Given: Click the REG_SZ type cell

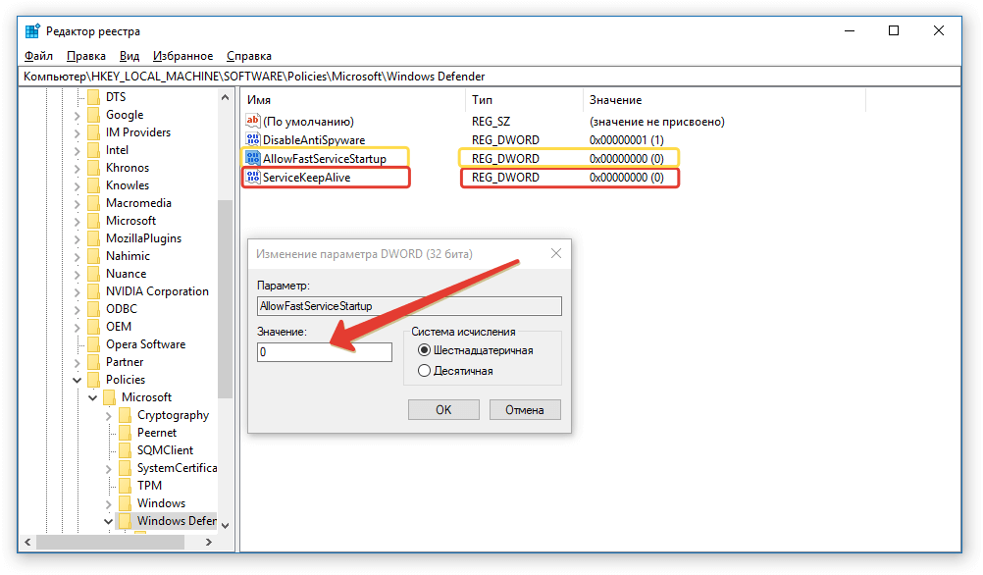Looking at the screenshot, I should coord(491,121).
